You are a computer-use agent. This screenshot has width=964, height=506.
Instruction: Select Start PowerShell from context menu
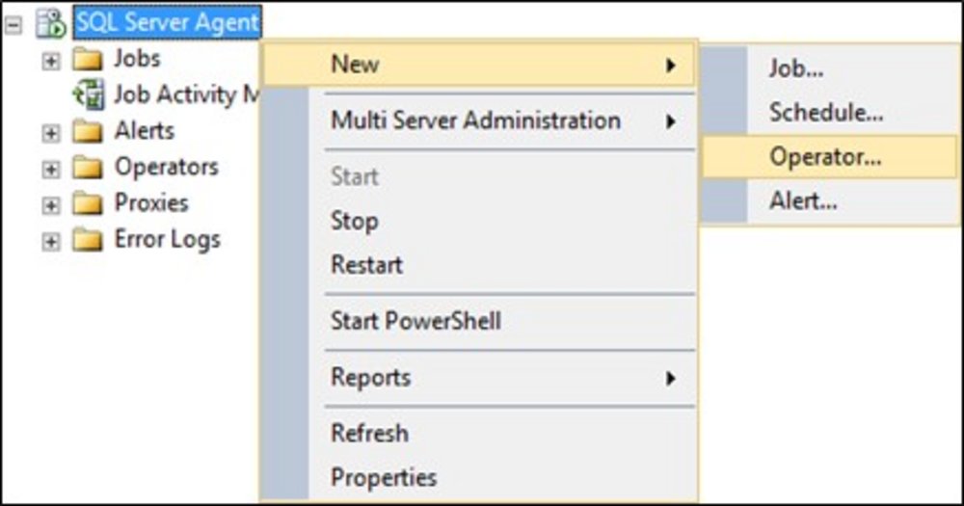pos(415,321)
